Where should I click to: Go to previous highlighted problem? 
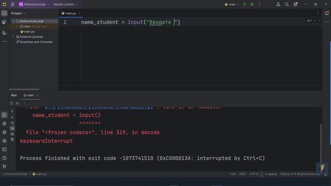(315, 21)
